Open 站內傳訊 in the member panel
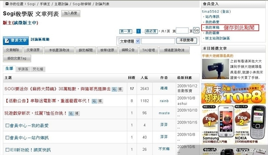Screen dimensions: 268x155 [x=212, y=17]
